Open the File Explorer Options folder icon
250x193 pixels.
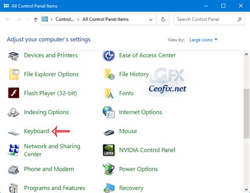pos(14,74)
